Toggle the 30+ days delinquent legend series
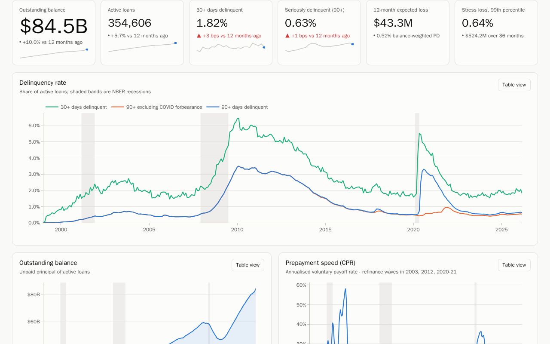The height and width of the screenshot is (344, 550). 76,107
